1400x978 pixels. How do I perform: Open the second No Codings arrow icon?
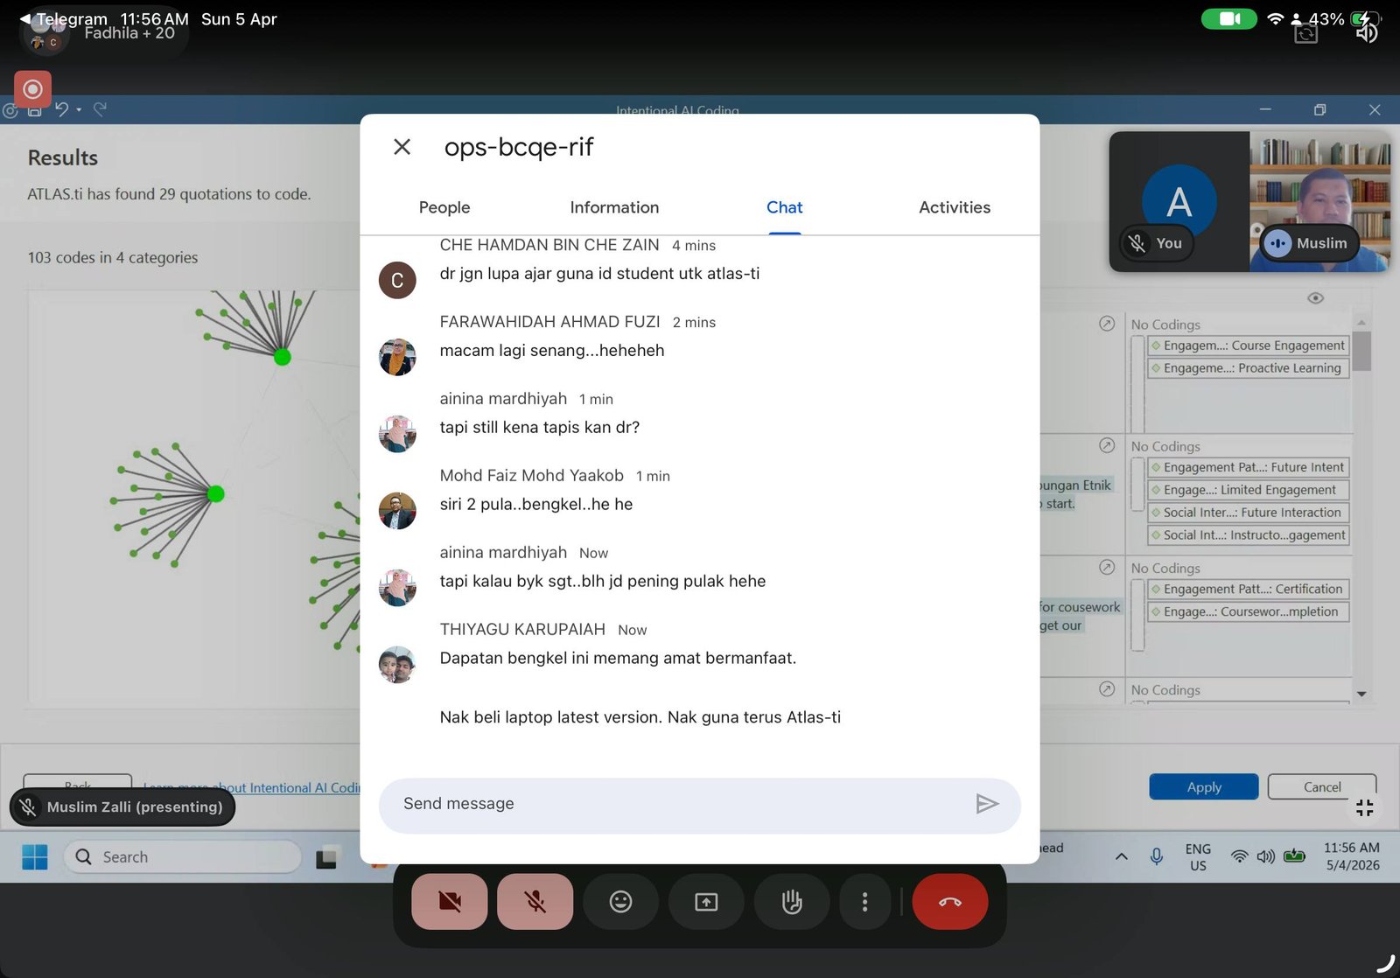pos(1107,445)
